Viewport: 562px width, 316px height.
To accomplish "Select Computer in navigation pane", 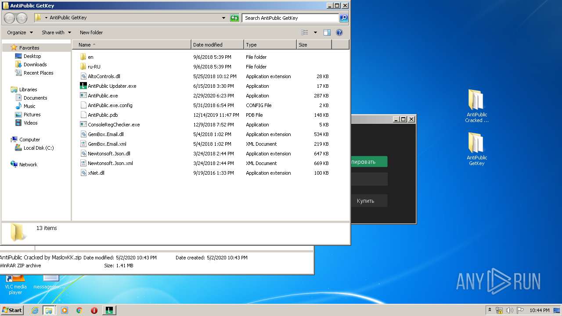I will click(29, 140).
